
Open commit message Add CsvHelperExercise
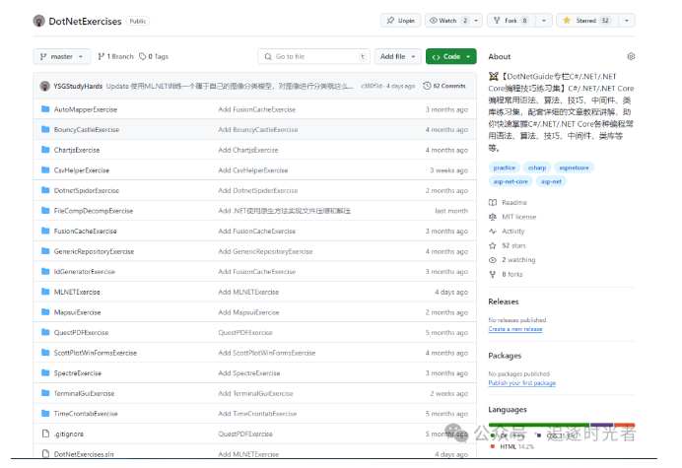pyautogui.click(x=253, y=170)
